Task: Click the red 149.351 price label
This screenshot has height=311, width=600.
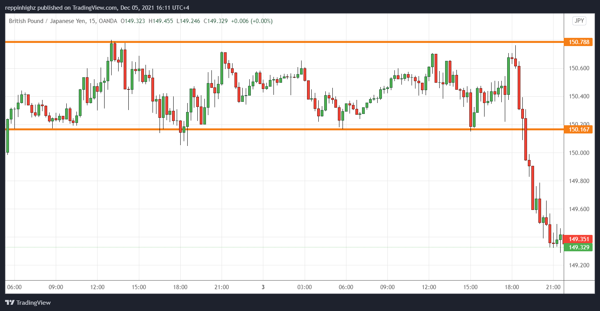Action: point(578,239)
